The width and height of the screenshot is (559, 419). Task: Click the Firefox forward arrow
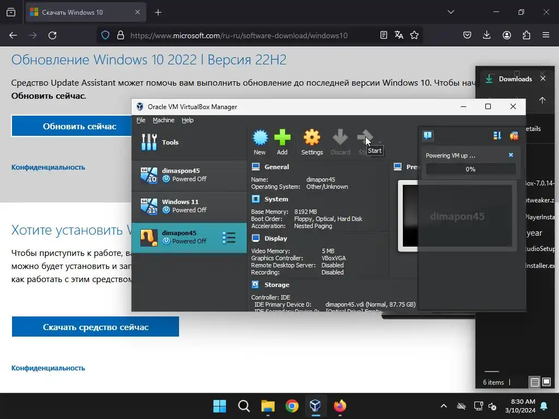(x=33, y=35)
